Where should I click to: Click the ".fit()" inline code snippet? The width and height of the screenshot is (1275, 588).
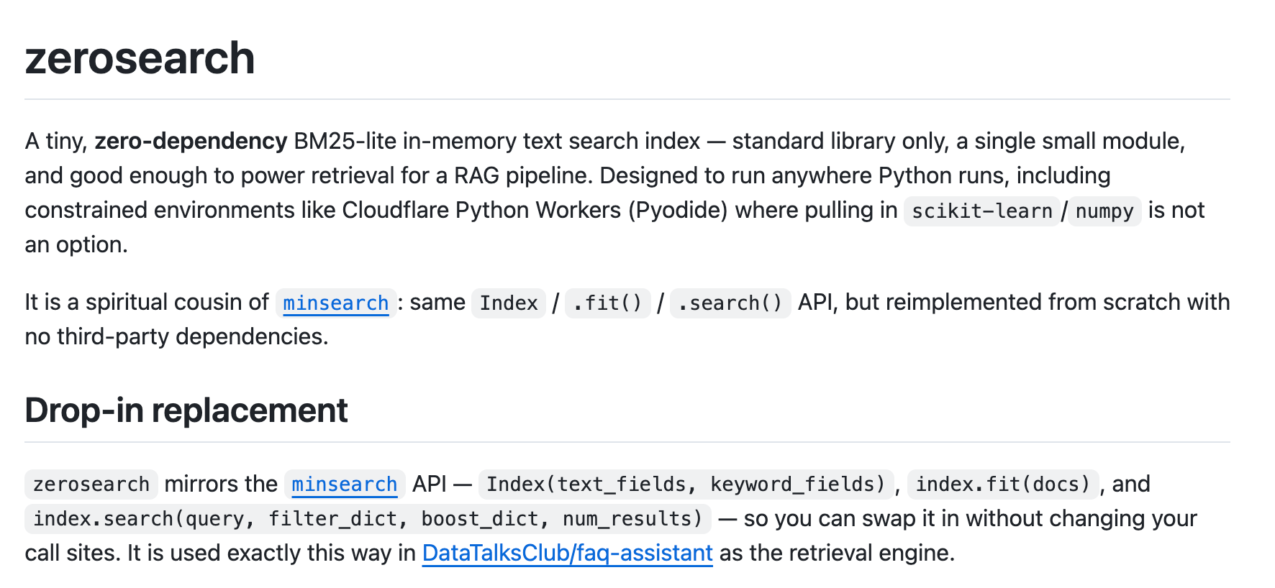(x=607, y=303)
